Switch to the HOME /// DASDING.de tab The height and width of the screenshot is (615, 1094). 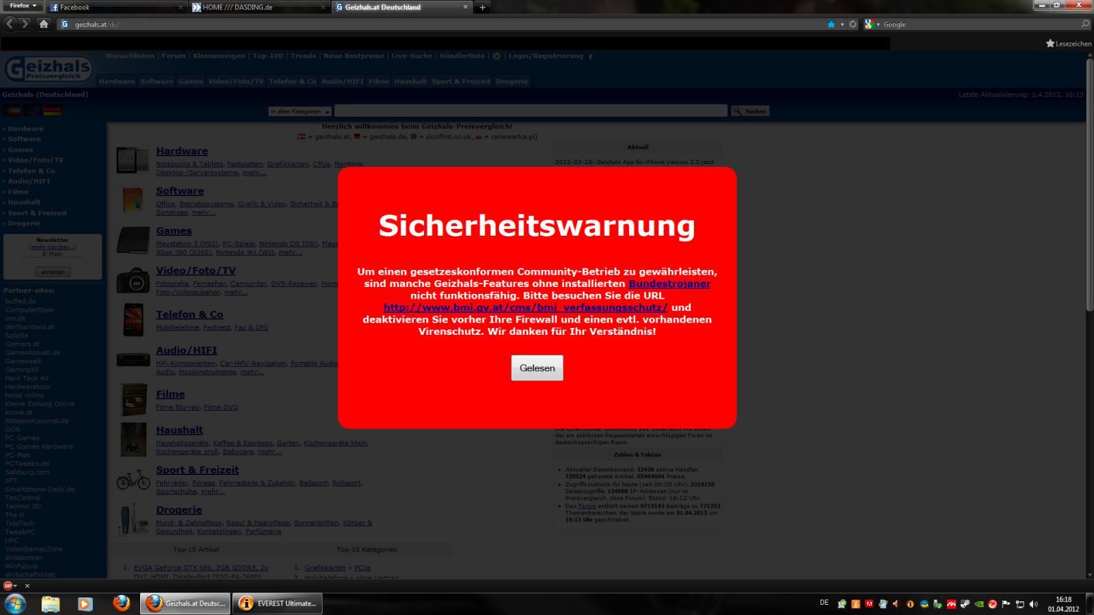click(x=258, y=7)
